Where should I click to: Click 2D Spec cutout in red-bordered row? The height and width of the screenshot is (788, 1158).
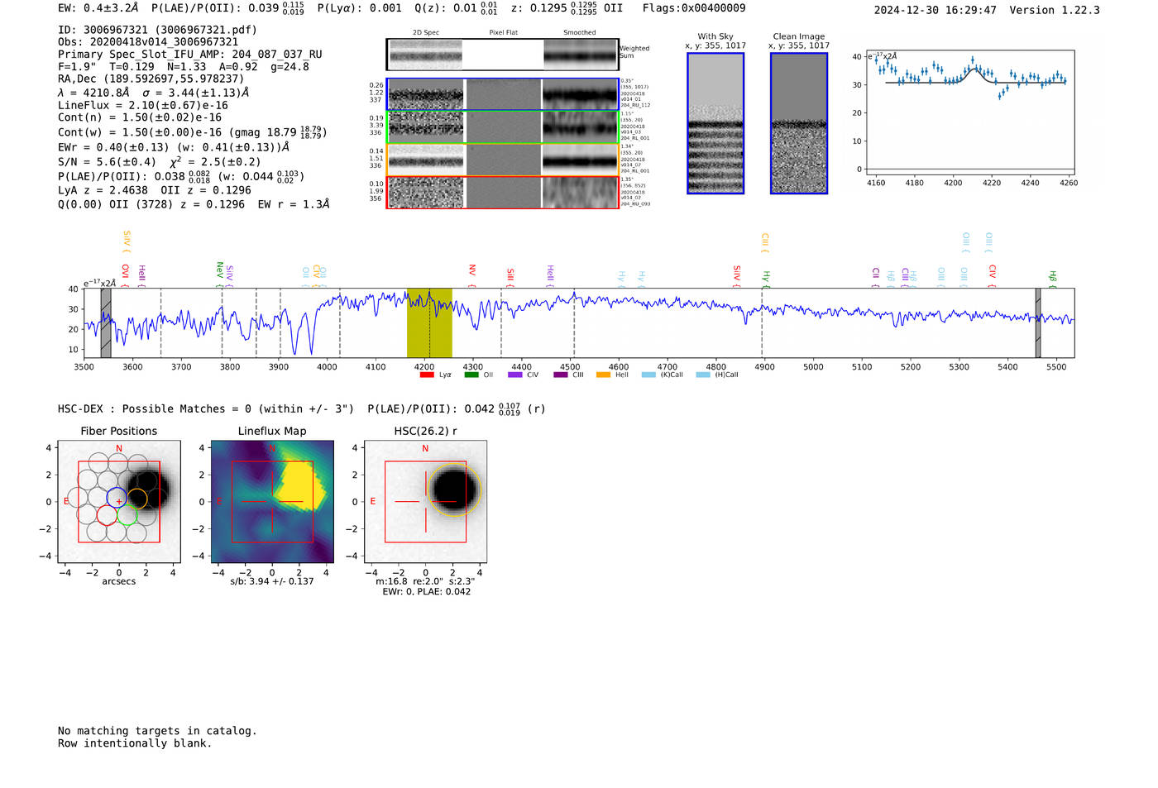426,193
